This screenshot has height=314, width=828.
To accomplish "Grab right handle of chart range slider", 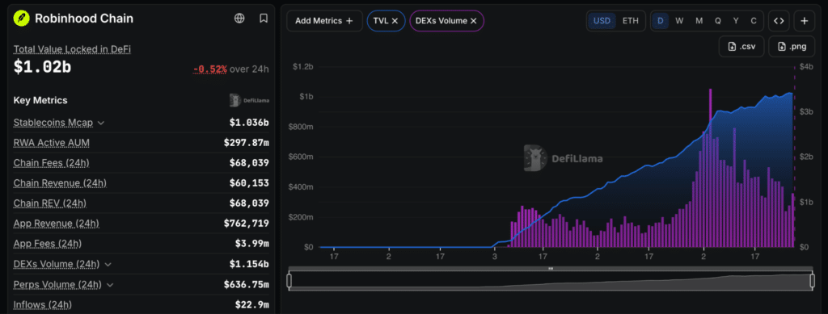I will [812, 282].
